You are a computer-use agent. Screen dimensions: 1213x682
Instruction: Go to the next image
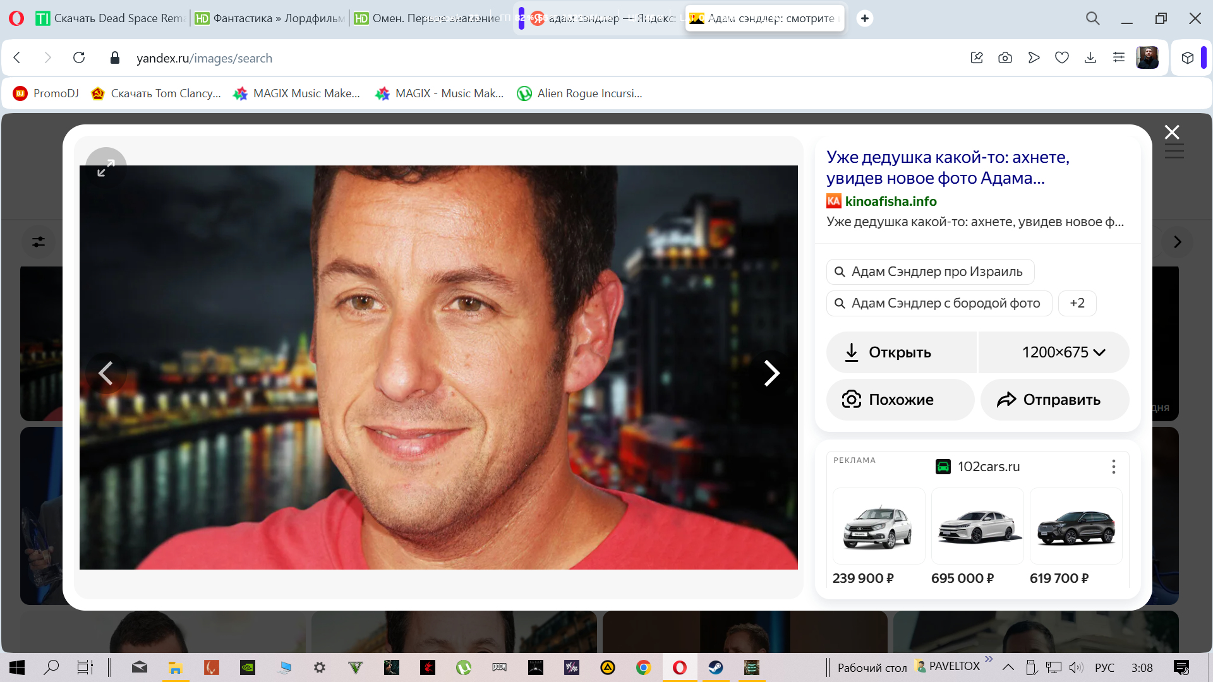pos(771,373)
